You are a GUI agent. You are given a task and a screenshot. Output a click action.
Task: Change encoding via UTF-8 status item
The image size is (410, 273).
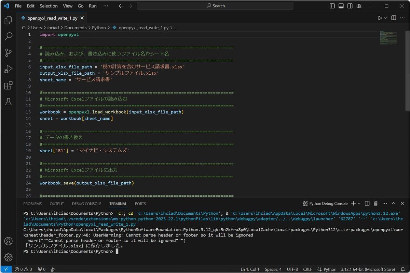292,269
